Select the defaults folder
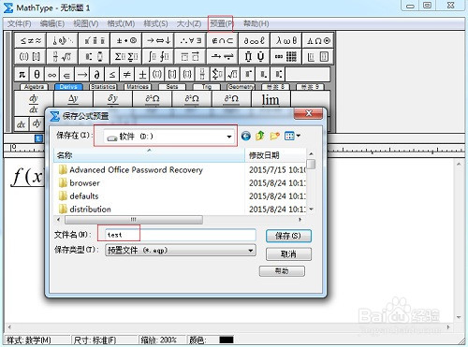 click(x=79, y=196)
